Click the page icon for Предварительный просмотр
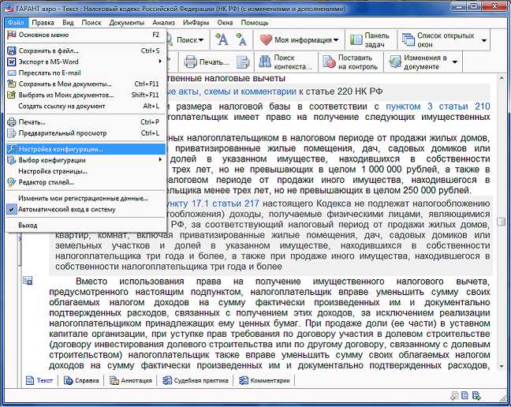The width and height of the screenshot is (511, 407). coord(11,133)
